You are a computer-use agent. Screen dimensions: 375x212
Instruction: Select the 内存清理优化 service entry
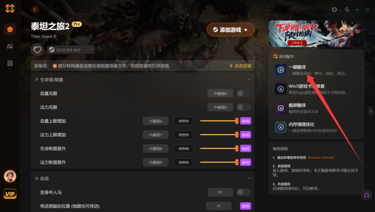pos(316,127)
